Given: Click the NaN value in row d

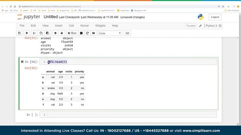Looking at the screenshot, I should (60, 93).
